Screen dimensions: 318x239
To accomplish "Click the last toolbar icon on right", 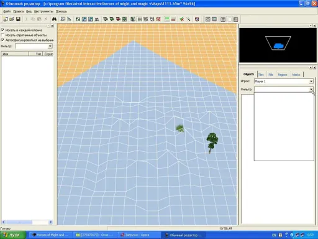I will [235, 19].
